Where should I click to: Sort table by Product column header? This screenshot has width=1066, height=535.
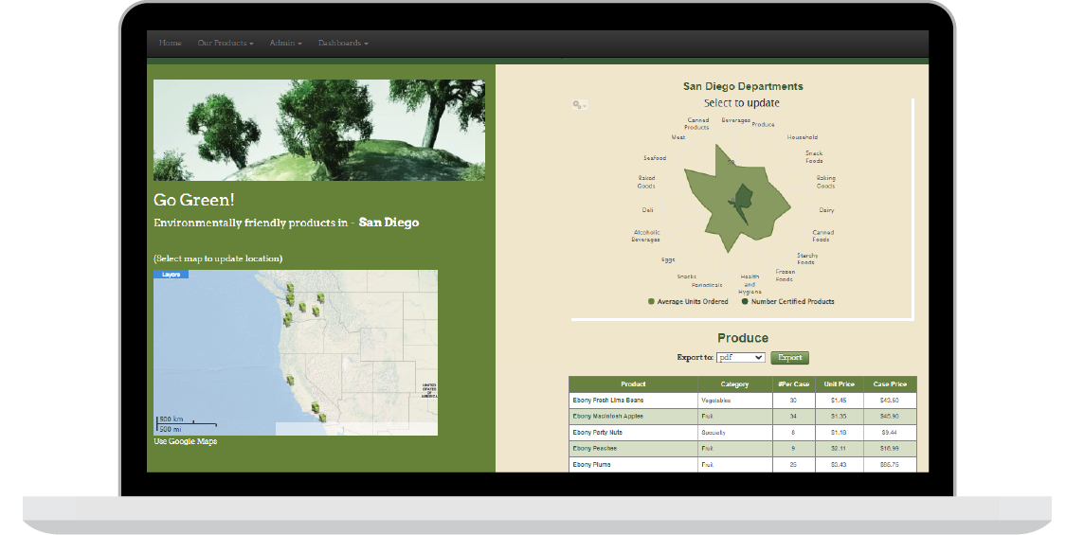tap(633, 384)
